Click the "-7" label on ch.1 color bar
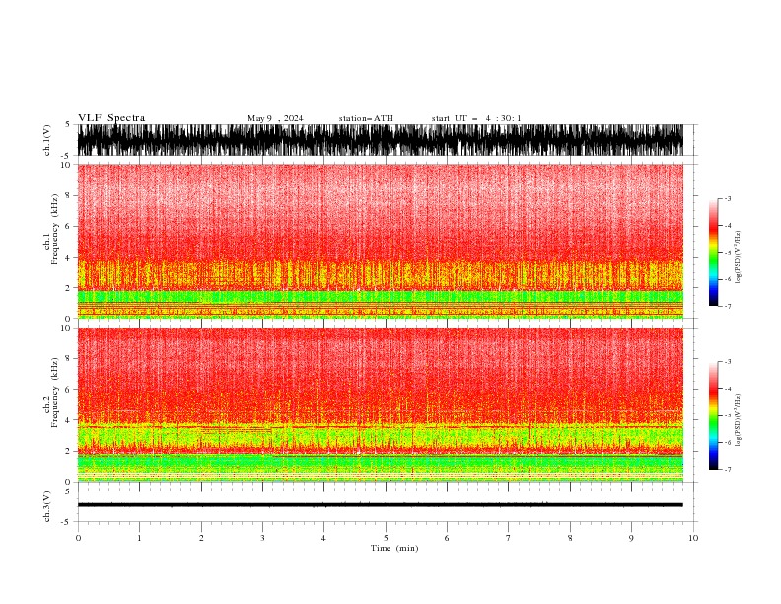781x604 pixels. click(728, 306)
